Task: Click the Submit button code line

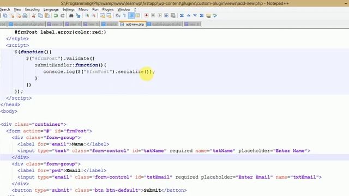Action: [x=99, y=190]
